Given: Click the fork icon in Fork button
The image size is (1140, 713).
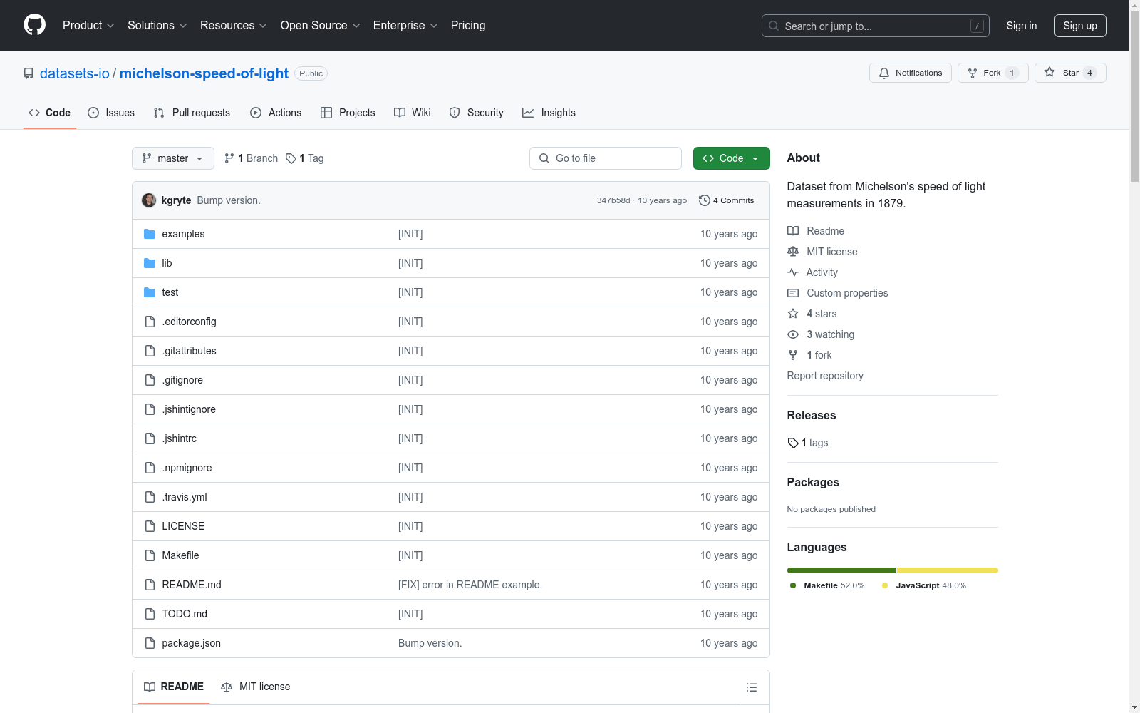Looking at the screenshot, I should (x=973, y=73).
